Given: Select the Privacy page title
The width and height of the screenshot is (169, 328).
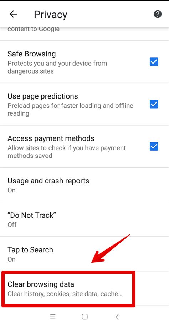Looking at the screenshot, I should coord(51,15).
